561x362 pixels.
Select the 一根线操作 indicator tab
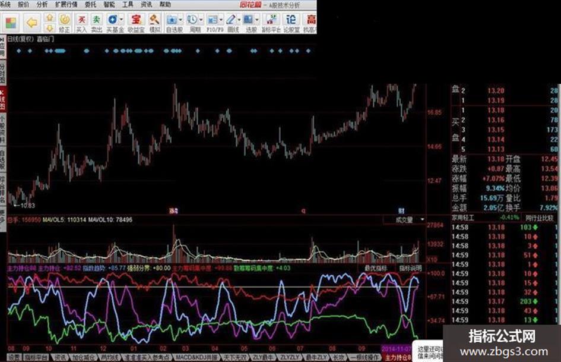coord(364,357)
